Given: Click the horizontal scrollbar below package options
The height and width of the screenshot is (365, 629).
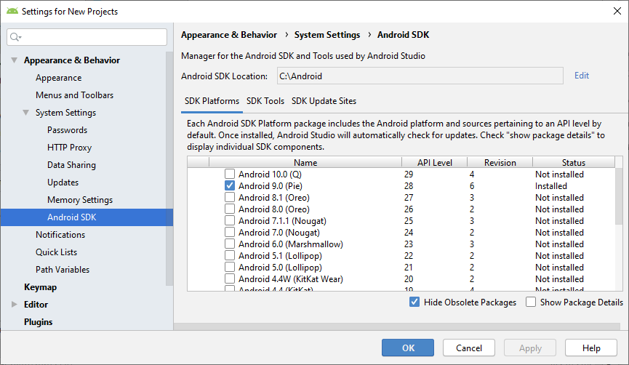Looking at the screenshot, I should 397,326.
